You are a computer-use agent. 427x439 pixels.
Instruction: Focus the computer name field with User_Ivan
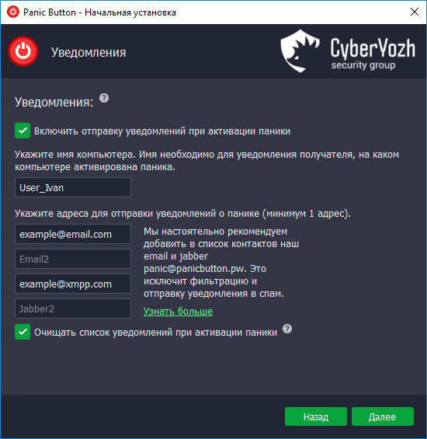tap(73, 187)
